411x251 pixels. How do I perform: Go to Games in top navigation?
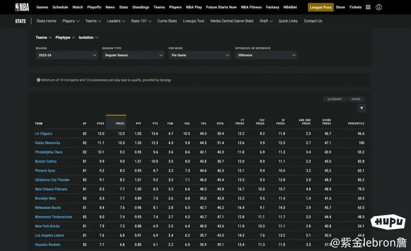[x=42, y=7]
